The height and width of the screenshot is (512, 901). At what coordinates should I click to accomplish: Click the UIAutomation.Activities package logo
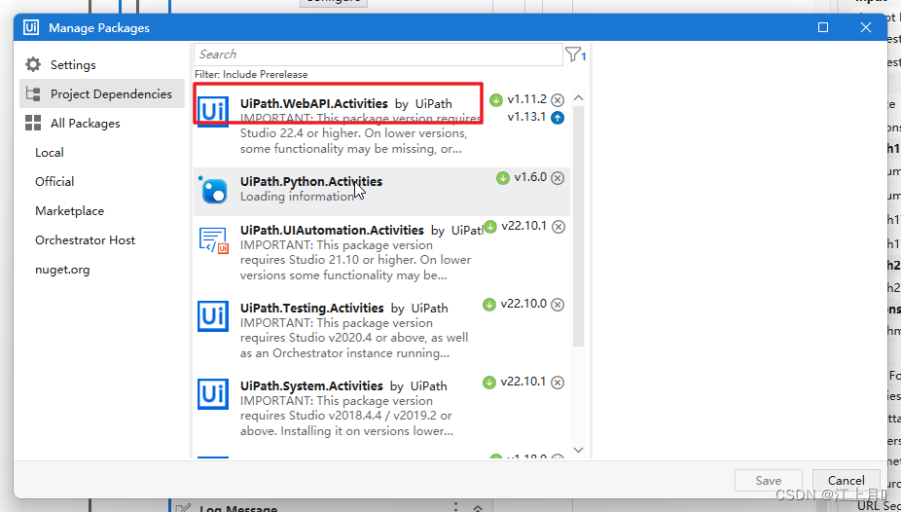[213, 240]
